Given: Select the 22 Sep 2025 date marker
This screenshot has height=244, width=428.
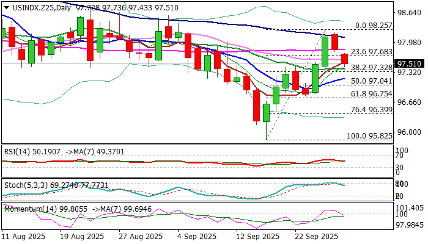Looking at the screenshot, I should pyautogui.click(x=317, y=237).
